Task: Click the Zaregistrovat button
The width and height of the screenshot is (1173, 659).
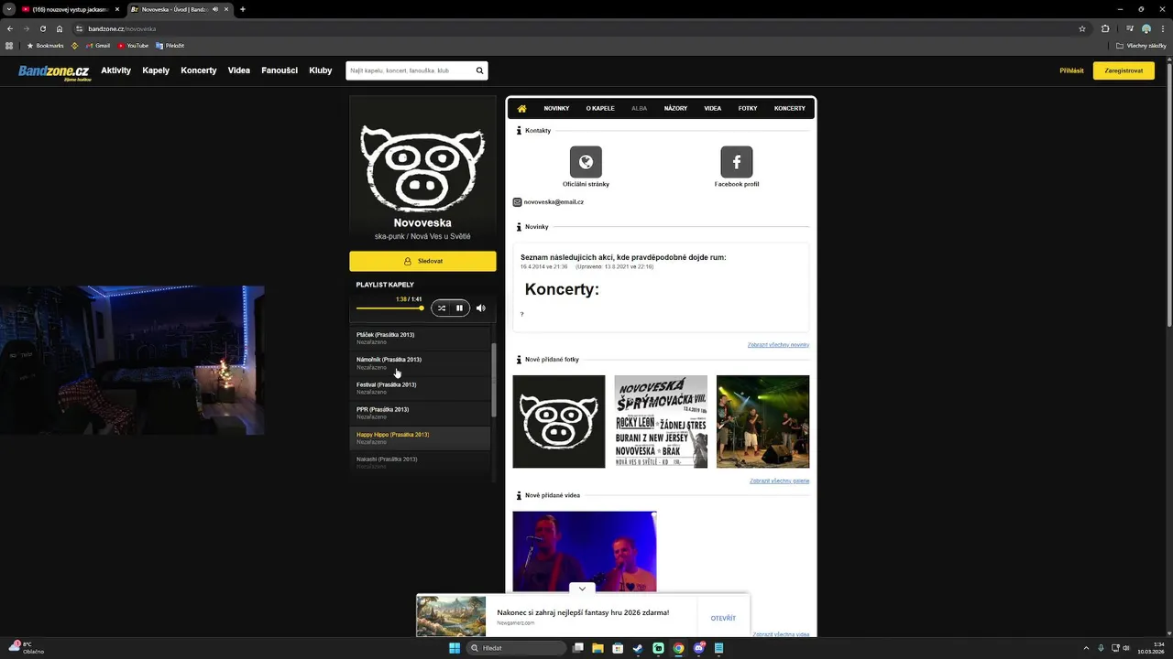Action: 1124,70
